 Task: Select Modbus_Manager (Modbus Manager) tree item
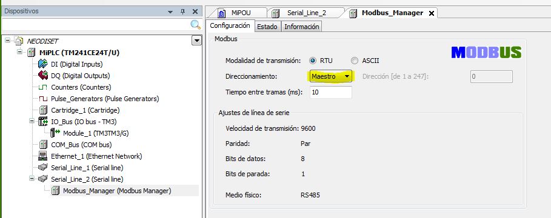[117, 191]
